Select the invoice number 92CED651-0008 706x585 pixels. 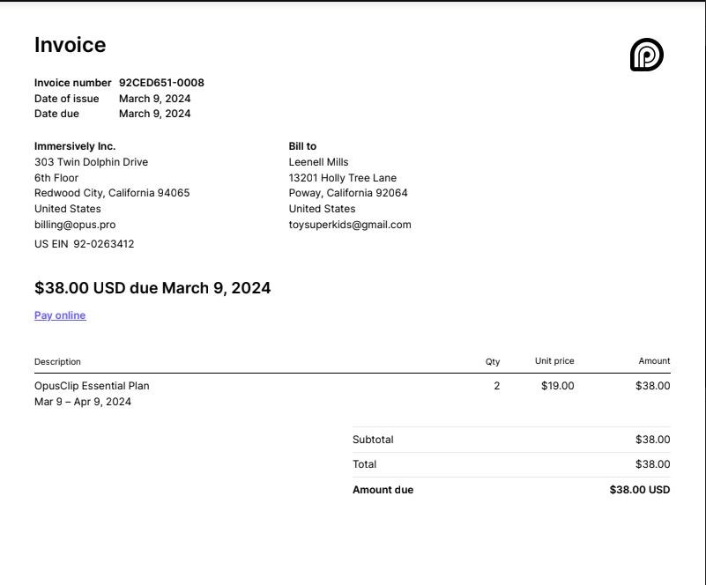pos(161,83)
